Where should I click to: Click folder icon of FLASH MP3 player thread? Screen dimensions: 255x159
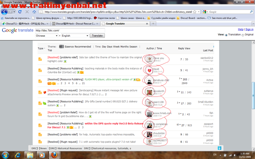40,81
